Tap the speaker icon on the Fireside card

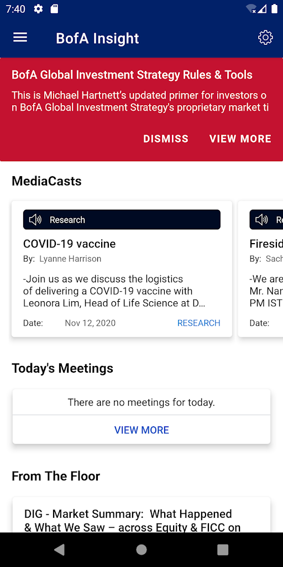[261, 219]
